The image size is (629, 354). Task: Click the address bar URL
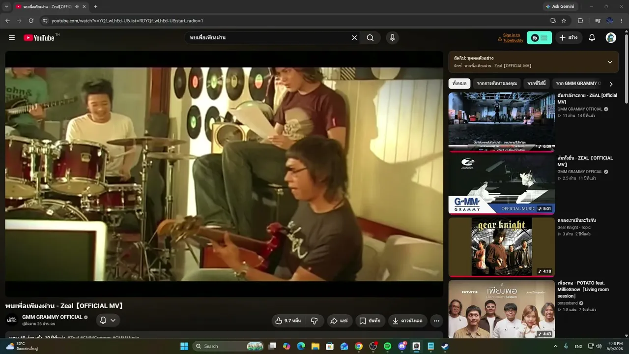[127, 21]
